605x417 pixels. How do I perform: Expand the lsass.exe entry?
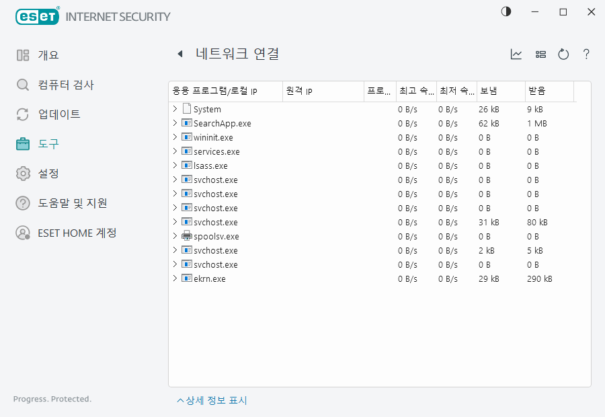(x=175, y=165)
